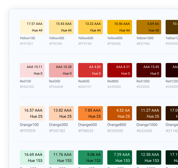This screenshot has width=178, height=168.
Task: Click the #FFF3D1 hex code text
Action: 26,44
